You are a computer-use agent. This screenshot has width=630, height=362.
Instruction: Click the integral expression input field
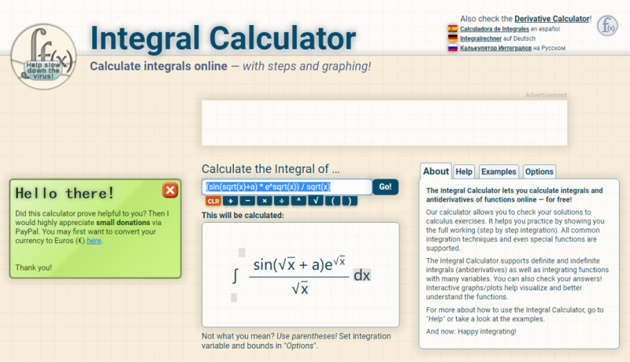coord(287,187)
